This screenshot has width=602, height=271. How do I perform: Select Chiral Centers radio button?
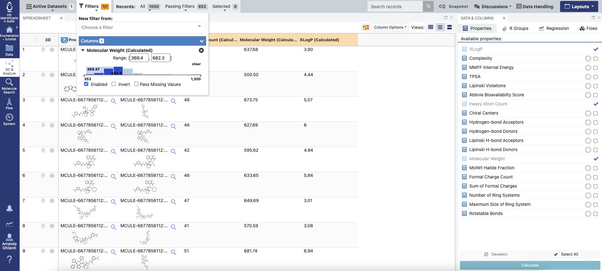[588, 113]
